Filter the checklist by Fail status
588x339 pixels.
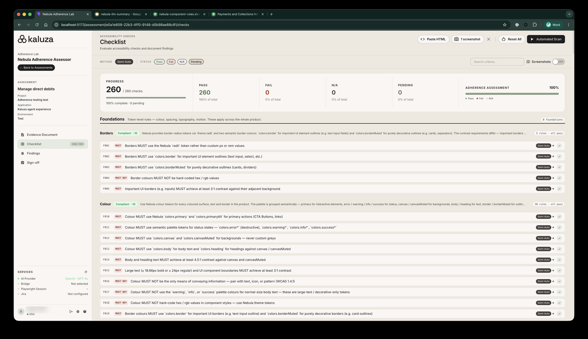pos(171,62)
